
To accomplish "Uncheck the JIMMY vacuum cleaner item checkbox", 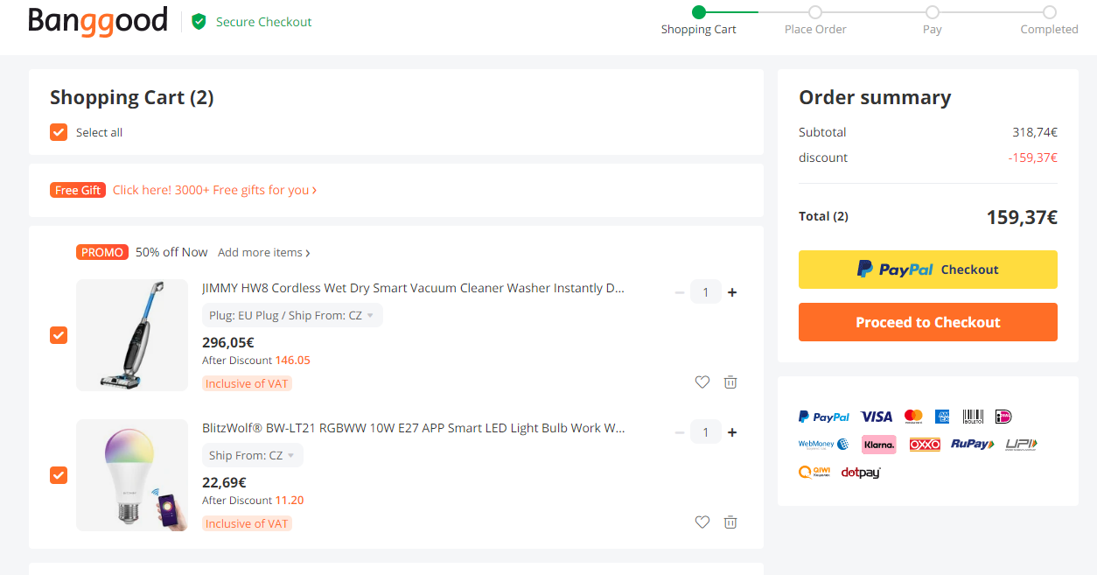I will click(x=59, y=335).
